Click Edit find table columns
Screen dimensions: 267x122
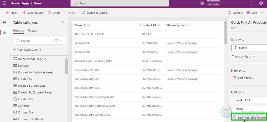coord(250,118)
